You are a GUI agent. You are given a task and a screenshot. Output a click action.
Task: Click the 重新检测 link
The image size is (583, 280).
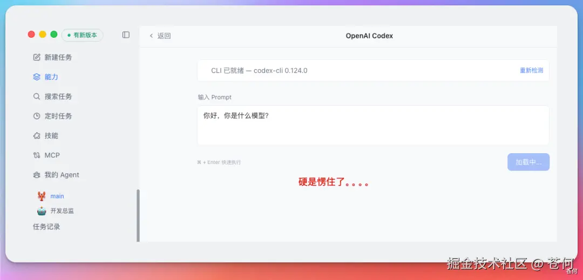(x=531, y=70)
